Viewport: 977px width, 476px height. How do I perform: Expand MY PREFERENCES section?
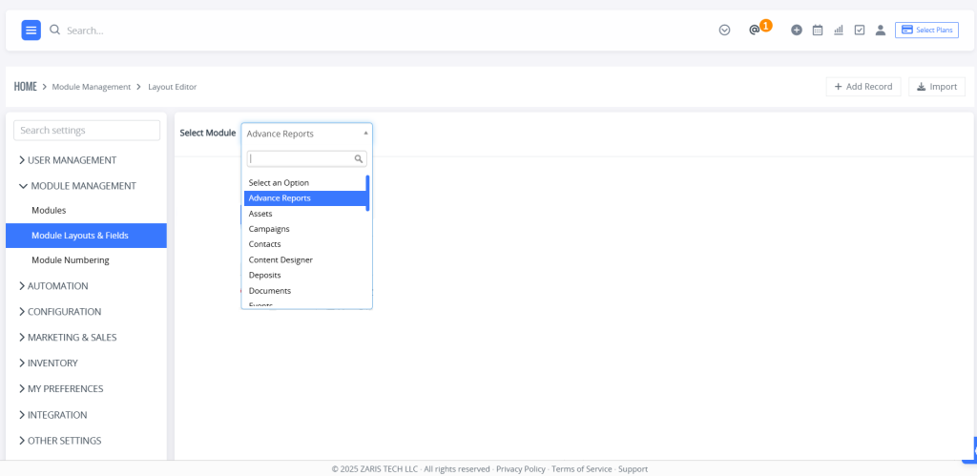click(x=61, y=389)
